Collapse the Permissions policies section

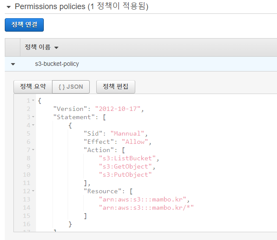coord(8,7)
